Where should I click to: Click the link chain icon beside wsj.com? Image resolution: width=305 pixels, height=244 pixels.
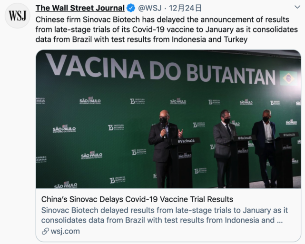[x=46, y=231]
